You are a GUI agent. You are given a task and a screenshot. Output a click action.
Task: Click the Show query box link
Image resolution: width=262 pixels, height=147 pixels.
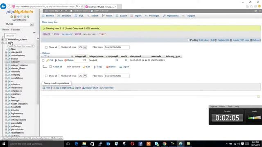pyautogui.click(x=50, y=22)
